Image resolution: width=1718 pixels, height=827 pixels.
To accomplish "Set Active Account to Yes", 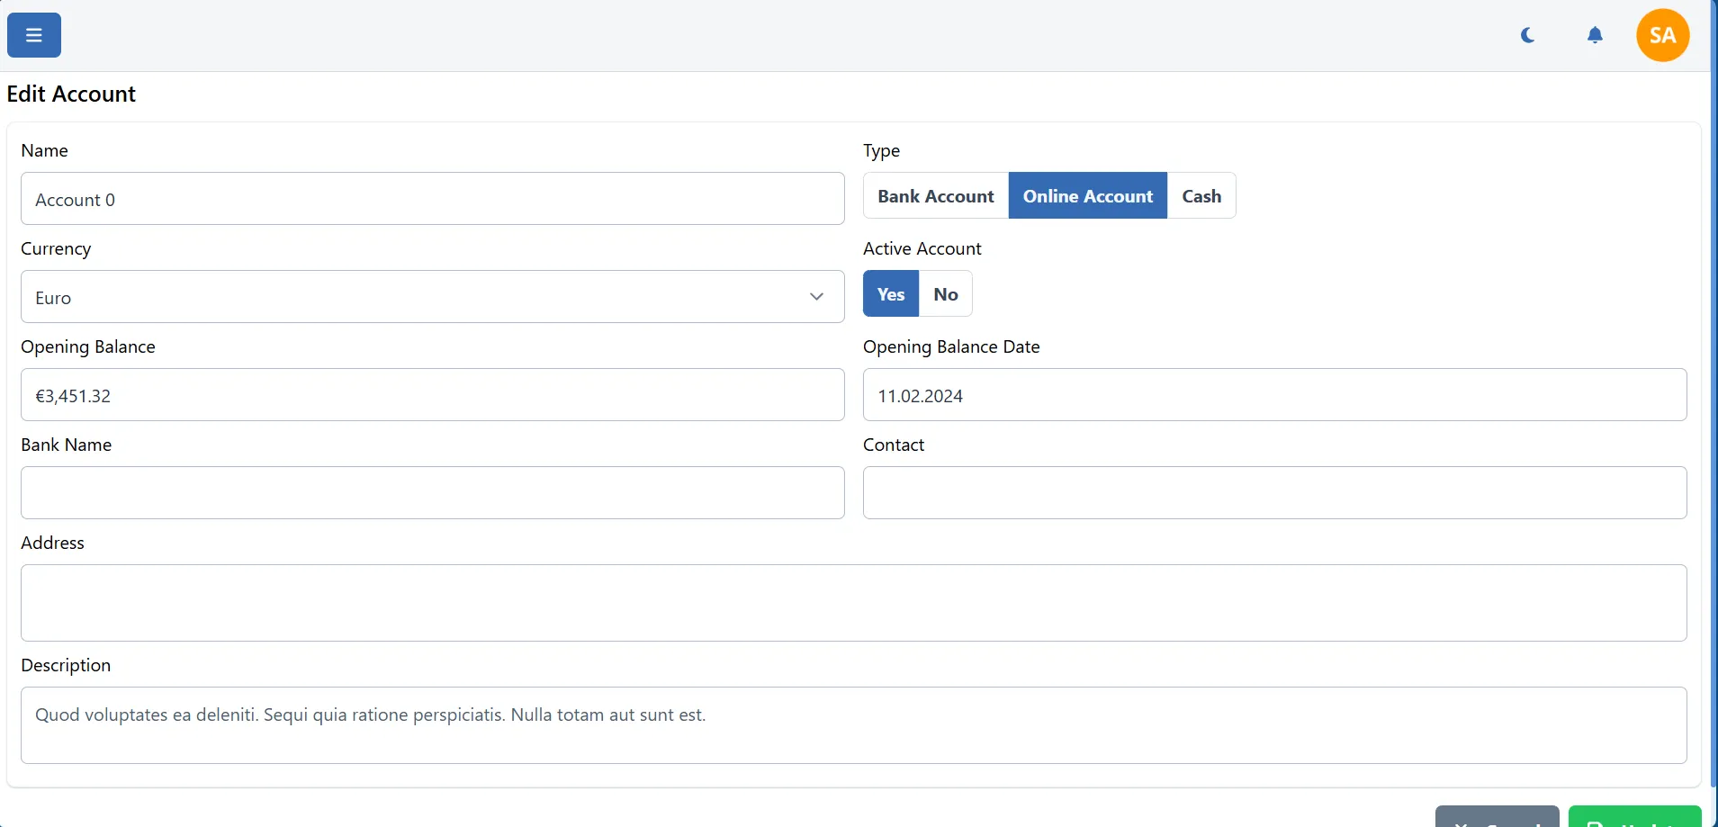I will coord(890,294).
